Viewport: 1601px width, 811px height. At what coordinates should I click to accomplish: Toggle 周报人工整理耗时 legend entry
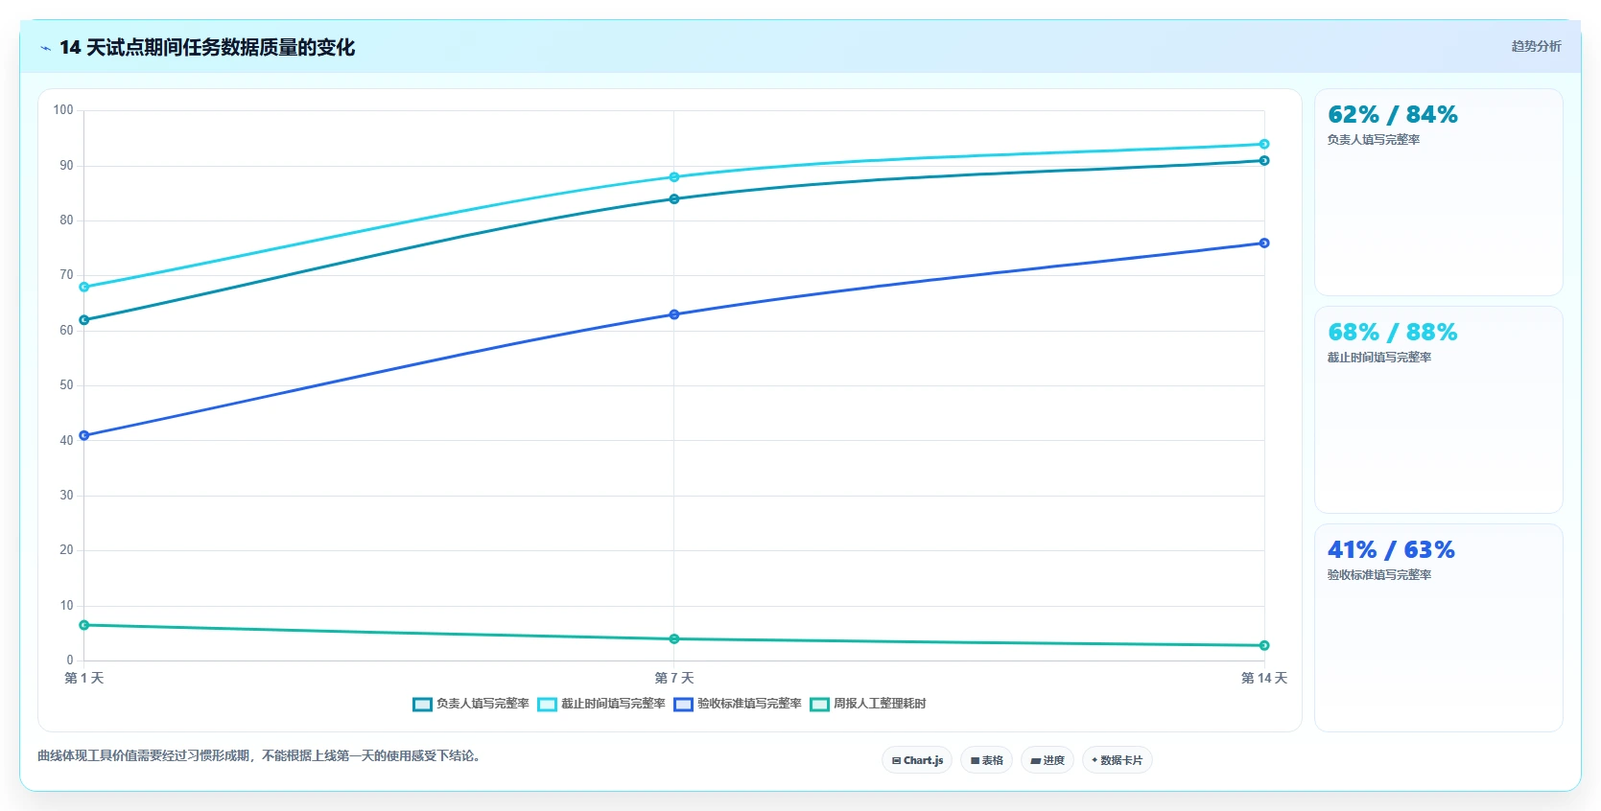[x=868, y=704]
